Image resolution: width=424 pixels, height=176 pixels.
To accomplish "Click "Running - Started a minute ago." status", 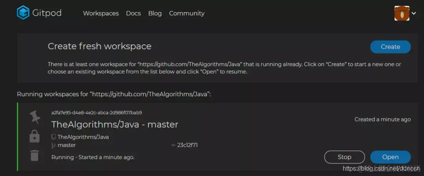I will [93, 157].
